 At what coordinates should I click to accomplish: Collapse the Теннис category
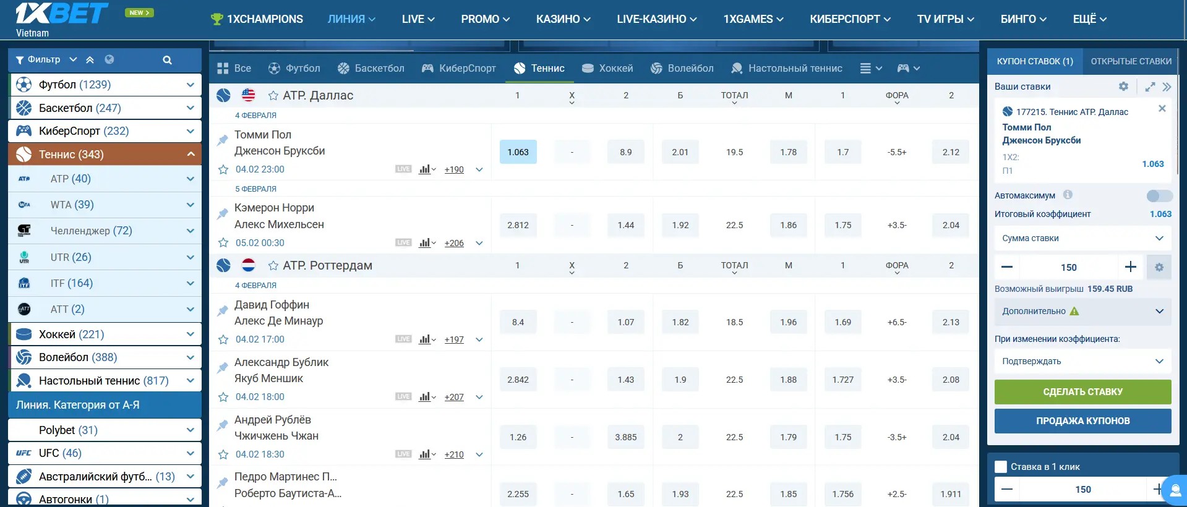190,154
